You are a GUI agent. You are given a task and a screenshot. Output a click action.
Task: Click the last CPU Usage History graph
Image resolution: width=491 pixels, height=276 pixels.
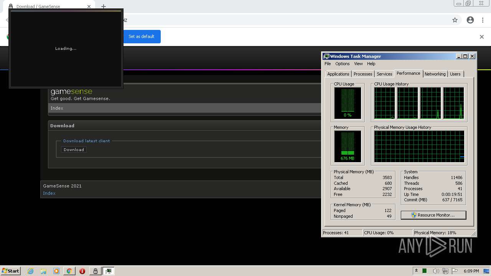coord(454,103)
